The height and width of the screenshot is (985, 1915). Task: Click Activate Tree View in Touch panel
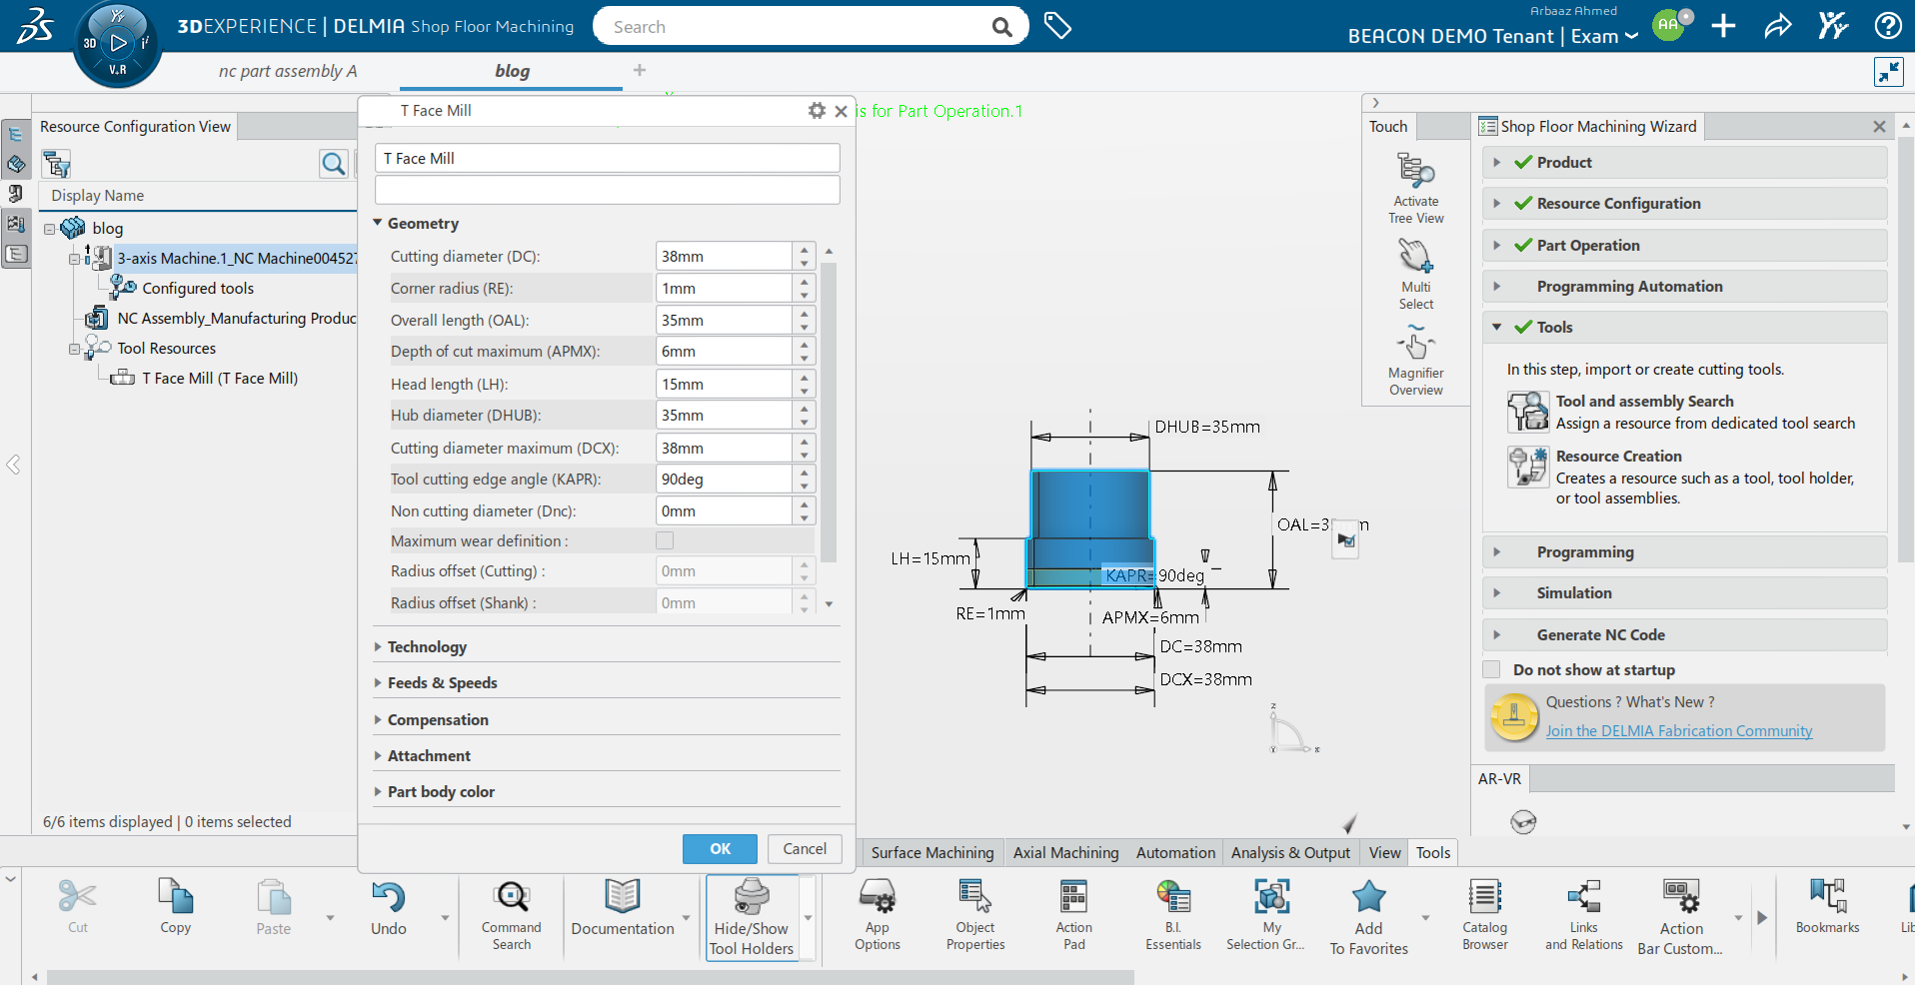point(1415,188)
